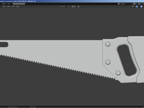Open the view layer browse icon

point(139,4)
